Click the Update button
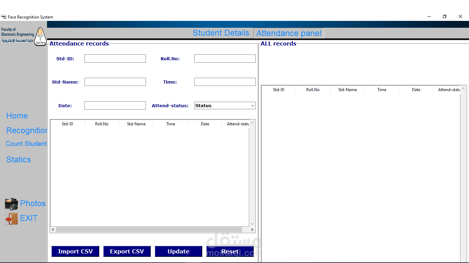This screenshot has height=263, width=469. click(179, 251)
